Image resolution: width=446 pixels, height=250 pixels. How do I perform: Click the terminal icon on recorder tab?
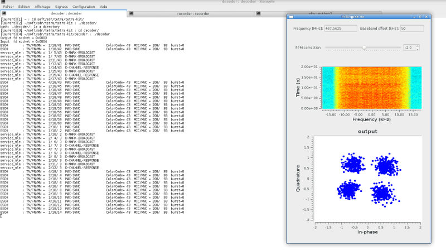131,13
